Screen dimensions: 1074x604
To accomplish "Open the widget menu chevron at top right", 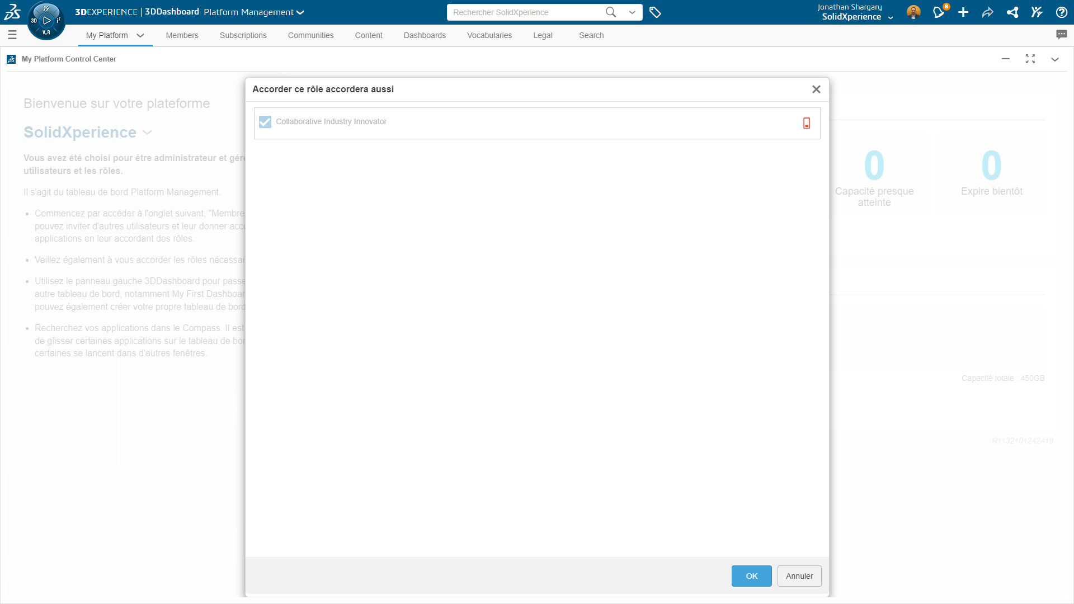I will tap(1055, 59).
